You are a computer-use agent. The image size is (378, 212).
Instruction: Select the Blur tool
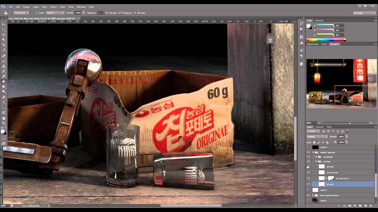pyautogui.click(x=4, y=87)
